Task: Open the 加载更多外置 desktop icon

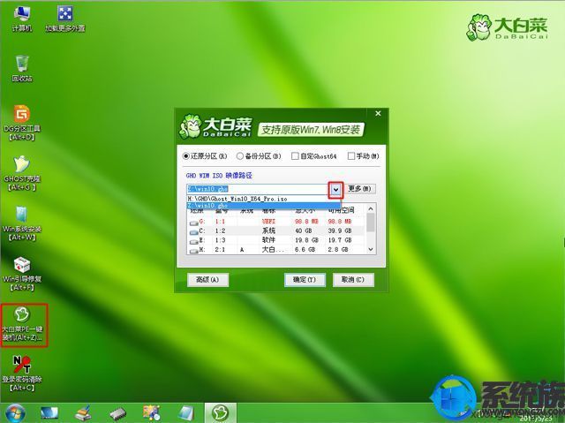Action: [x=64, y=19]
